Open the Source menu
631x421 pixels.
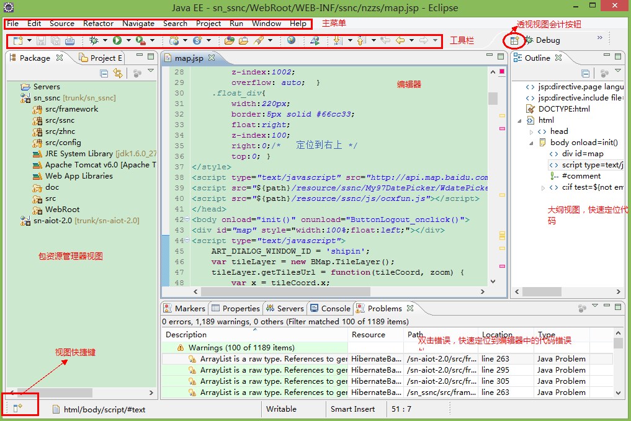(62, 24)
